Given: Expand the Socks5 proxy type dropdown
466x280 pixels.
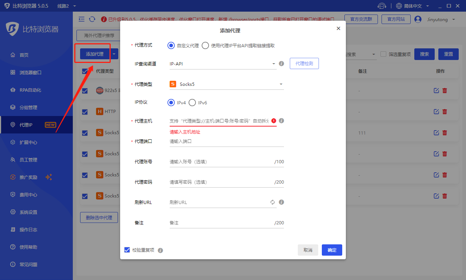Looking at the screenshot, I should pyautogui.click(x=226, y=84).
